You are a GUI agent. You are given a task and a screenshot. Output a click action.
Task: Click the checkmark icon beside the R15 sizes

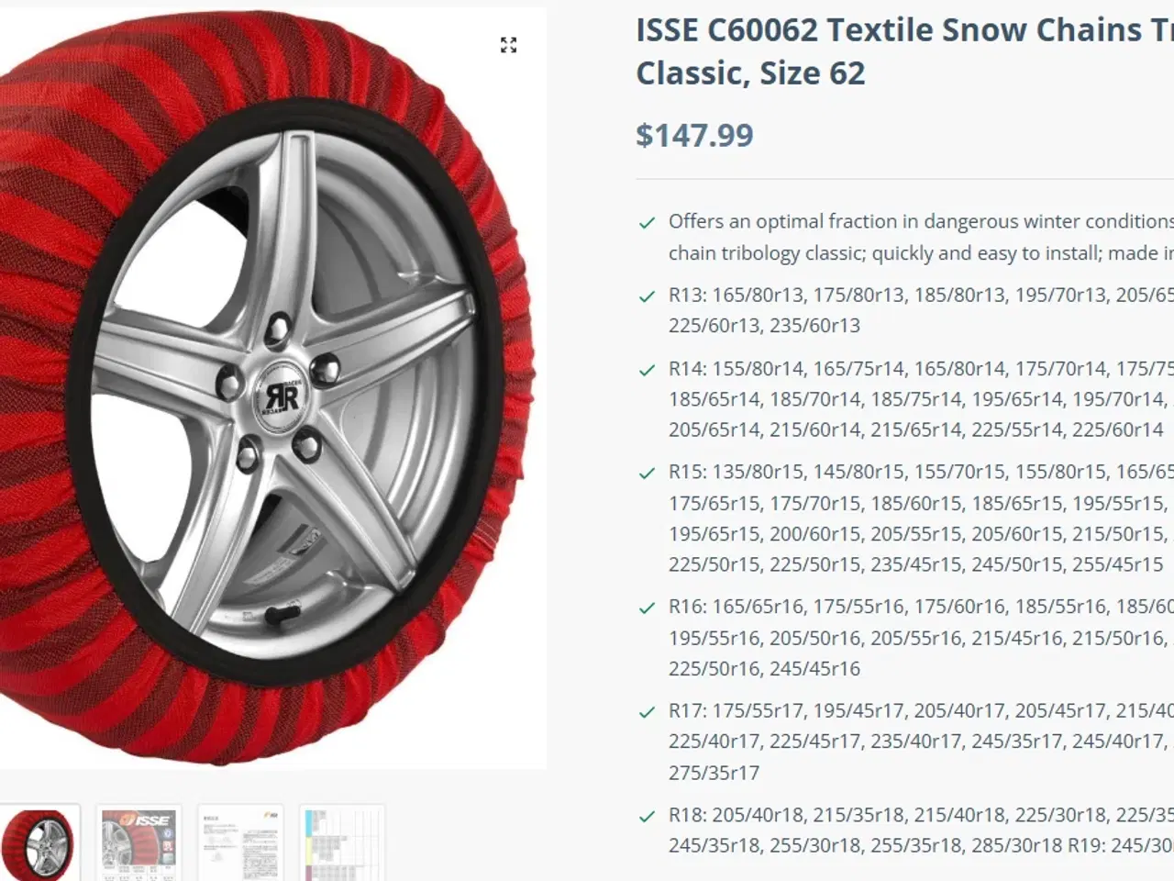[648, 473]
